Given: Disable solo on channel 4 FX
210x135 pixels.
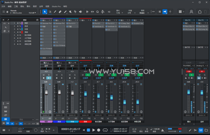Looking at the screenshot, I should pyautogui.click(x=88, y=75).
